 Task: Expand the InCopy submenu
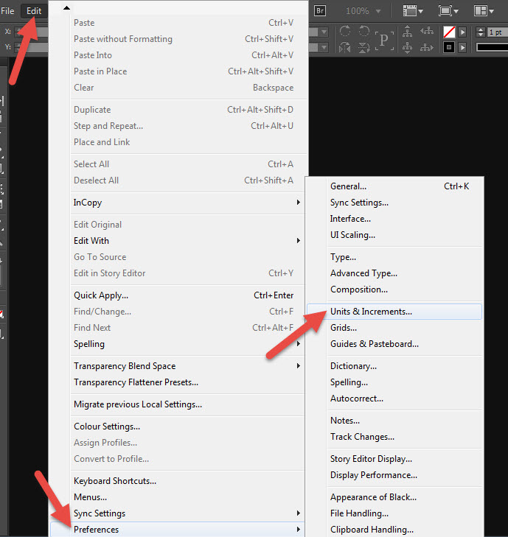point(187,203)
